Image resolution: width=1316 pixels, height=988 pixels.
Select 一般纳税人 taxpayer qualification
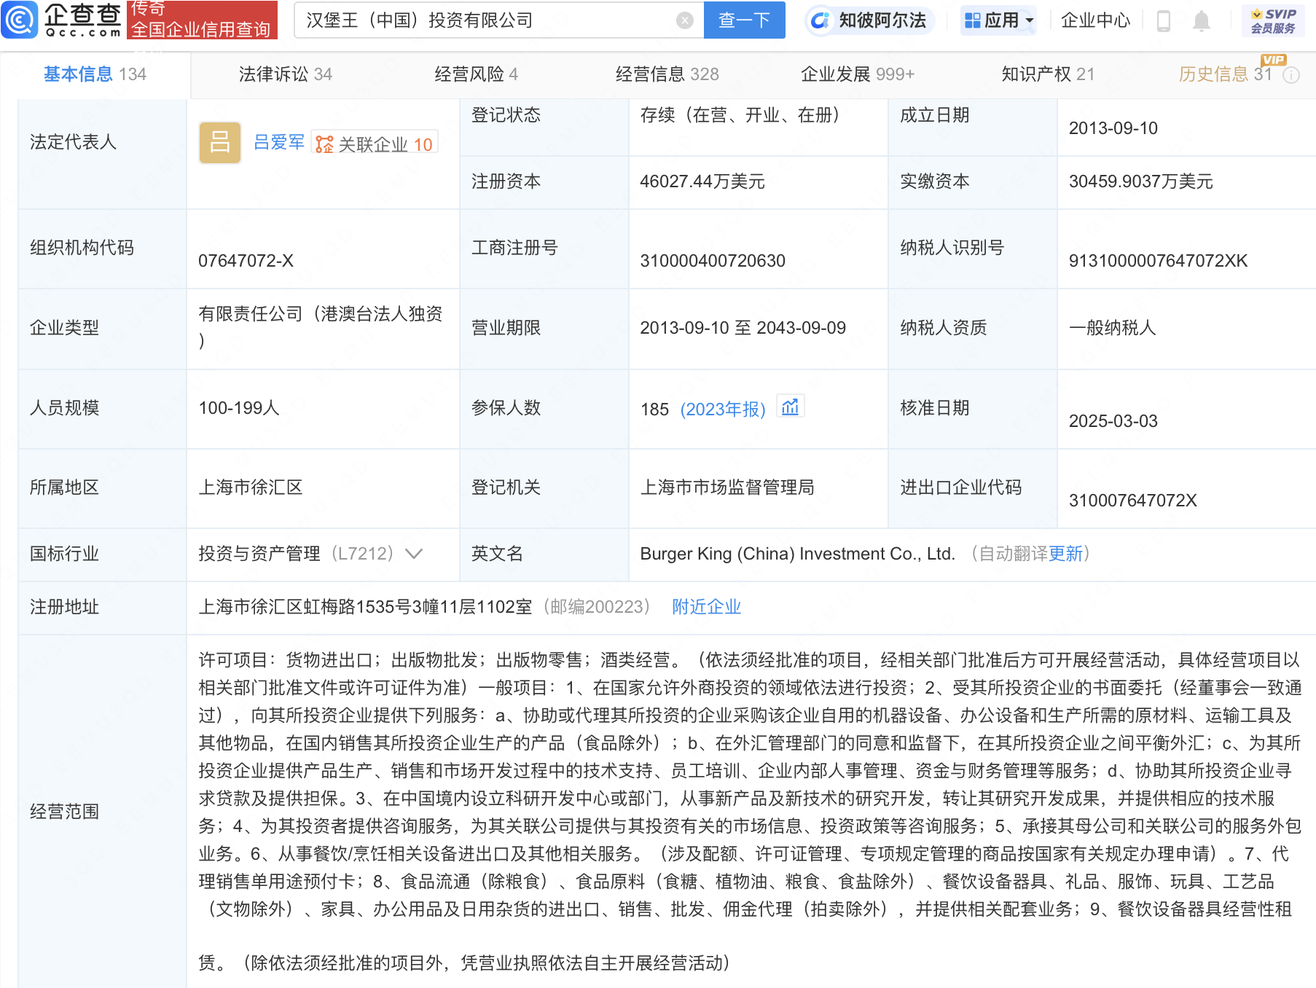tap(1112, 328)
